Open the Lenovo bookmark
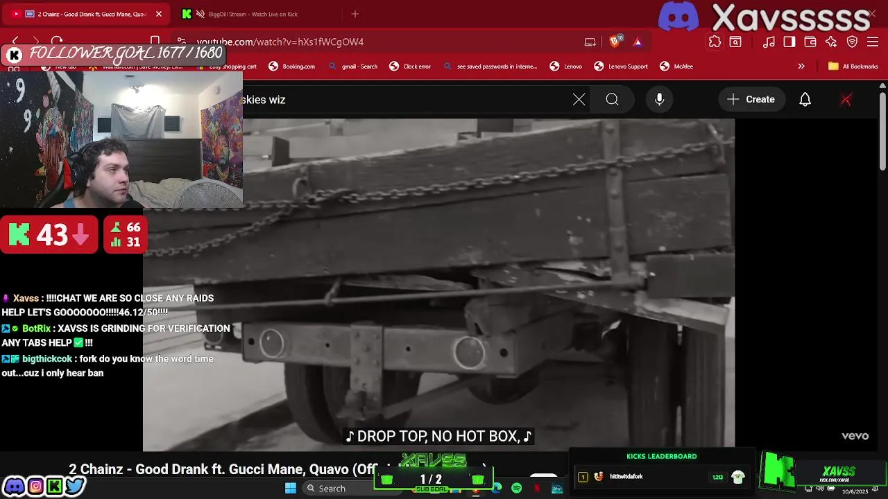This screenshot has width=888, height=499. click(566, 67)
